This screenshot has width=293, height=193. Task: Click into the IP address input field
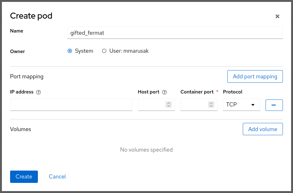71,105
